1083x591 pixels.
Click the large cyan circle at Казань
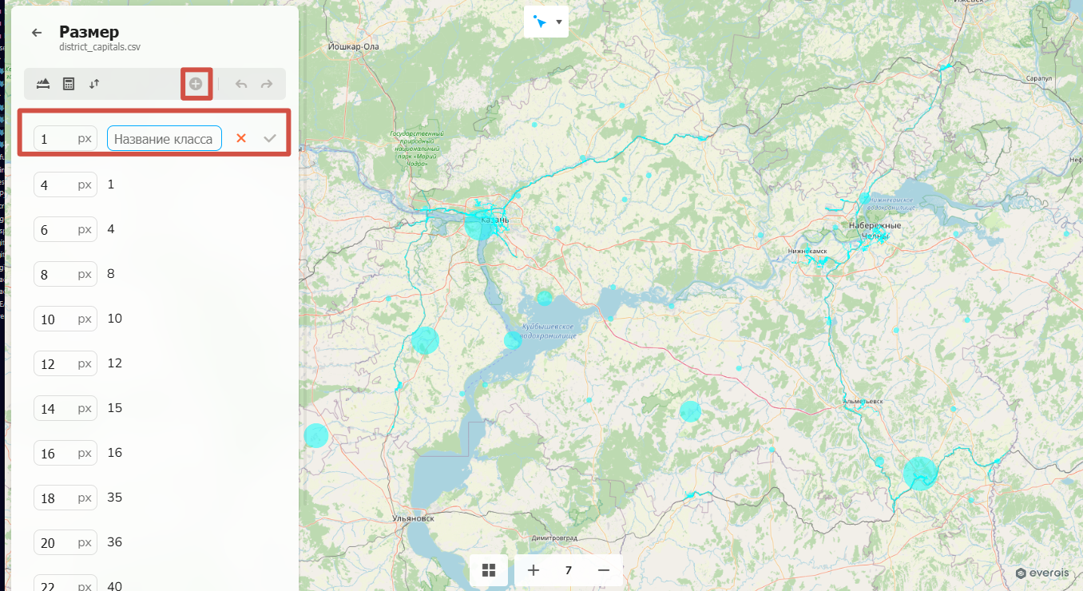(478, 226)
